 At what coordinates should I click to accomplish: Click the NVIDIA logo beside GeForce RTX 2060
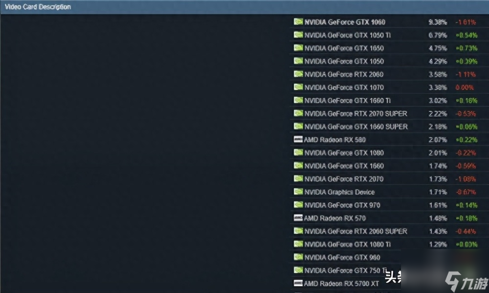pyautogui.click(x=298, y=74)
